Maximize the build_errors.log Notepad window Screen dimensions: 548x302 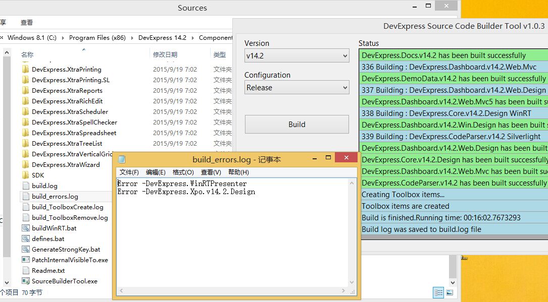pos(328,158)
